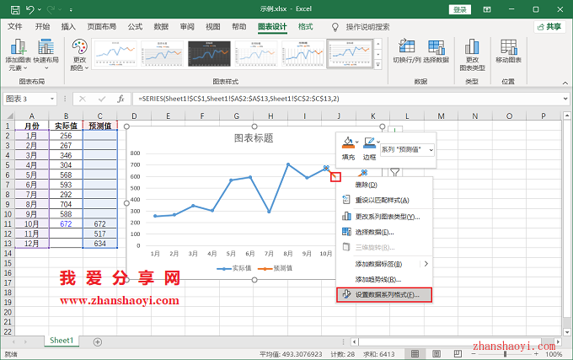Click Change Chart Type (更改图表类型) icon
This screenshot has width=573, height=360.
click(472, 46)
